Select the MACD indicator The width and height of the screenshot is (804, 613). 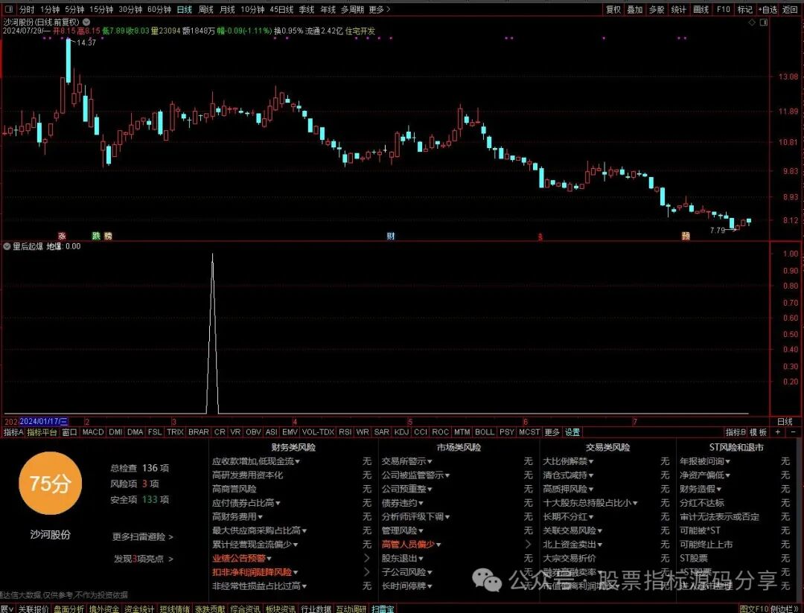pyautogui.click(x=93, y=432)
